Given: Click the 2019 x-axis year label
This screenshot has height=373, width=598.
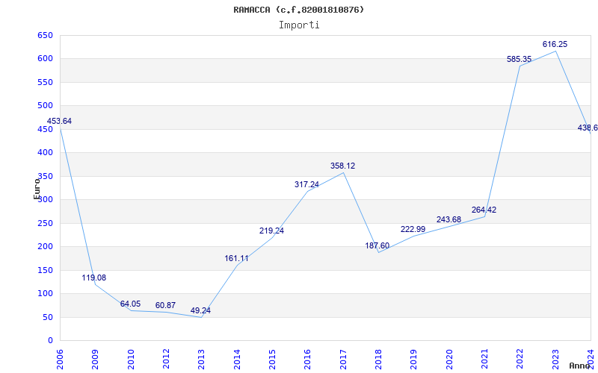Looking at the screenshot, I should pyautogui.click(x=414, y=360).
